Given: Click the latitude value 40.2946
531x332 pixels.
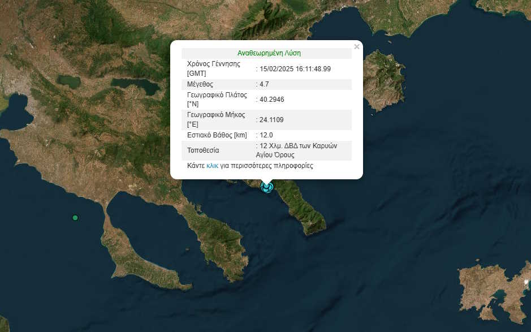Looking at the screenshot, I should click(x=271, y=100).
